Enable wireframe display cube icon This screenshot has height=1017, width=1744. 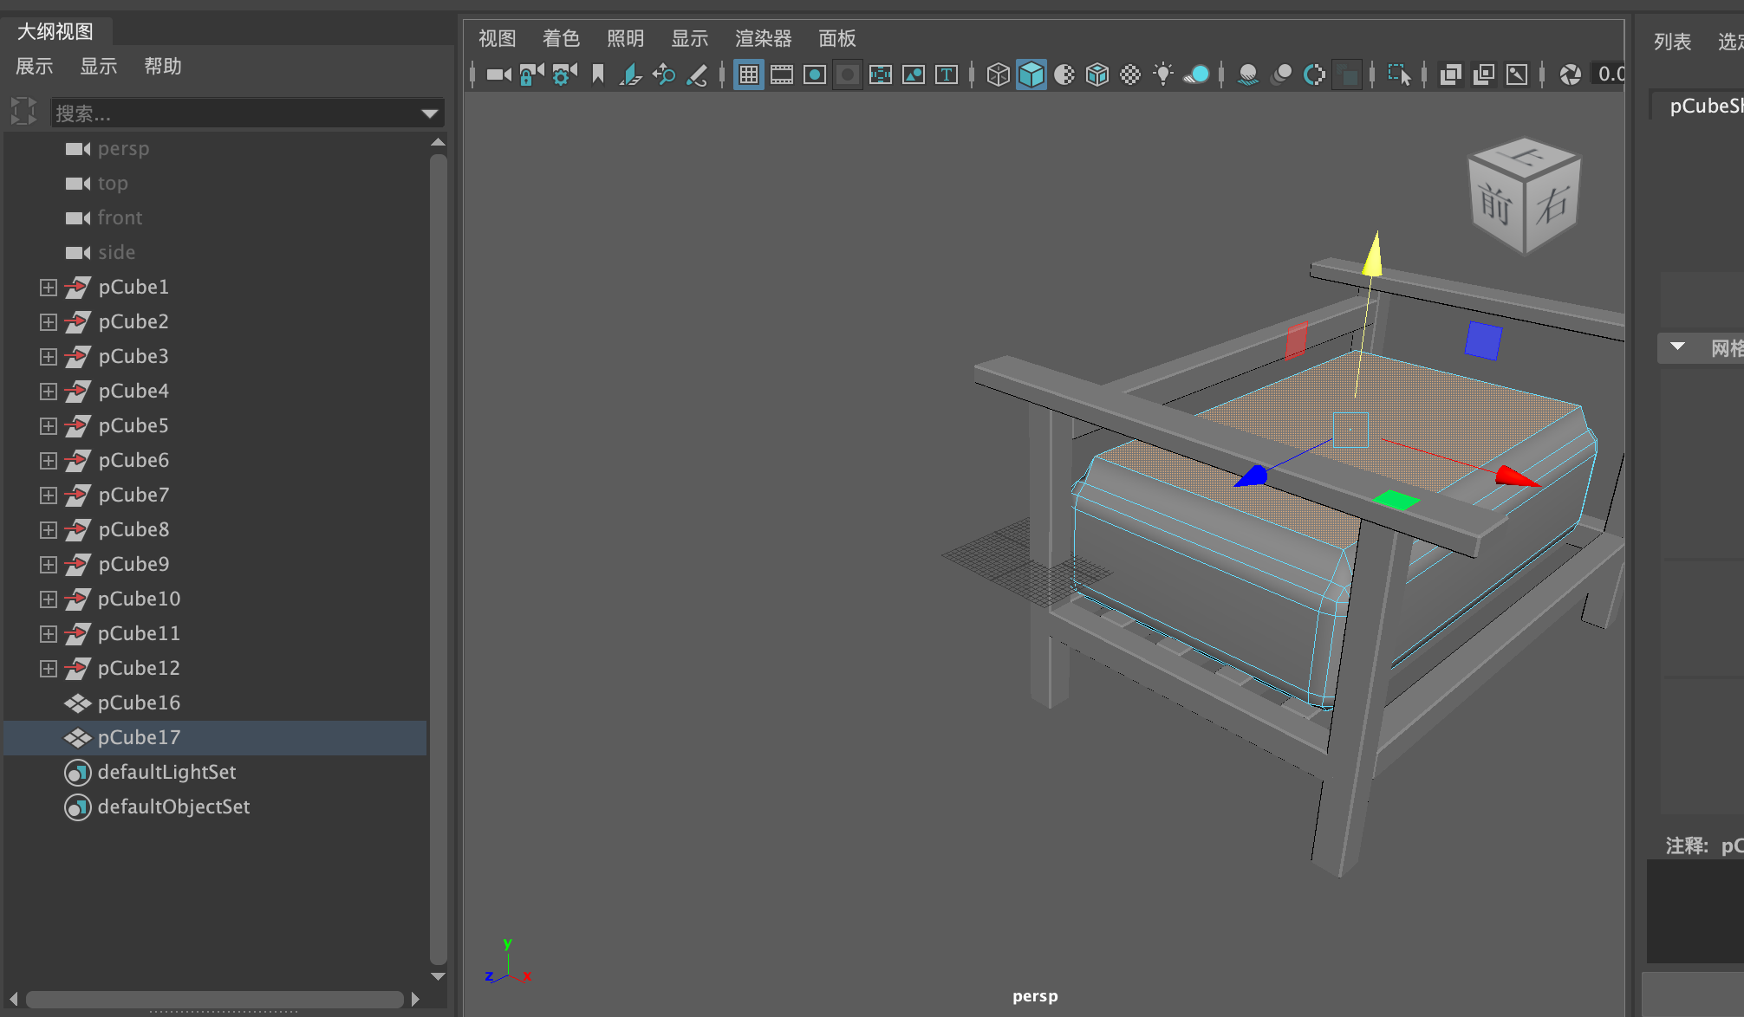click(998, 75)
